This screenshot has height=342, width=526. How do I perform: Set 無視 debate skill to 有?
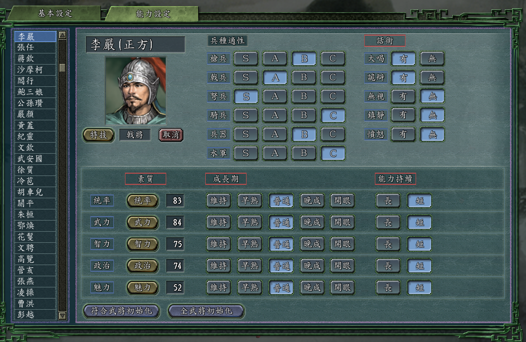403,96
